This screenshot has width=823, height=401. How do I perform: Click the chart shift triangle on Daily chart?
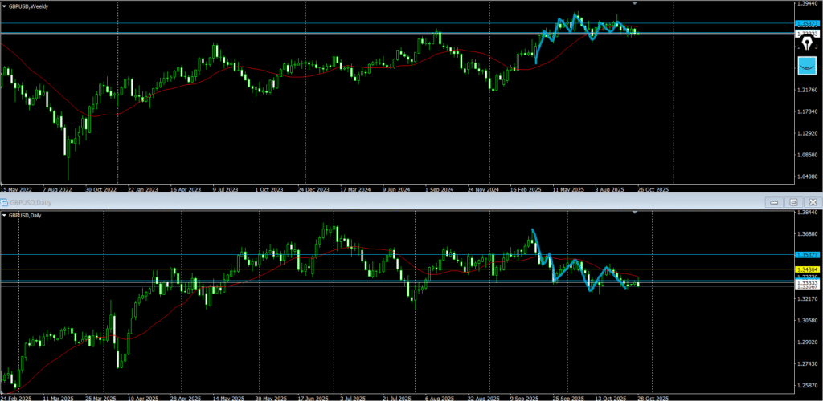click(x=635, y=213)
